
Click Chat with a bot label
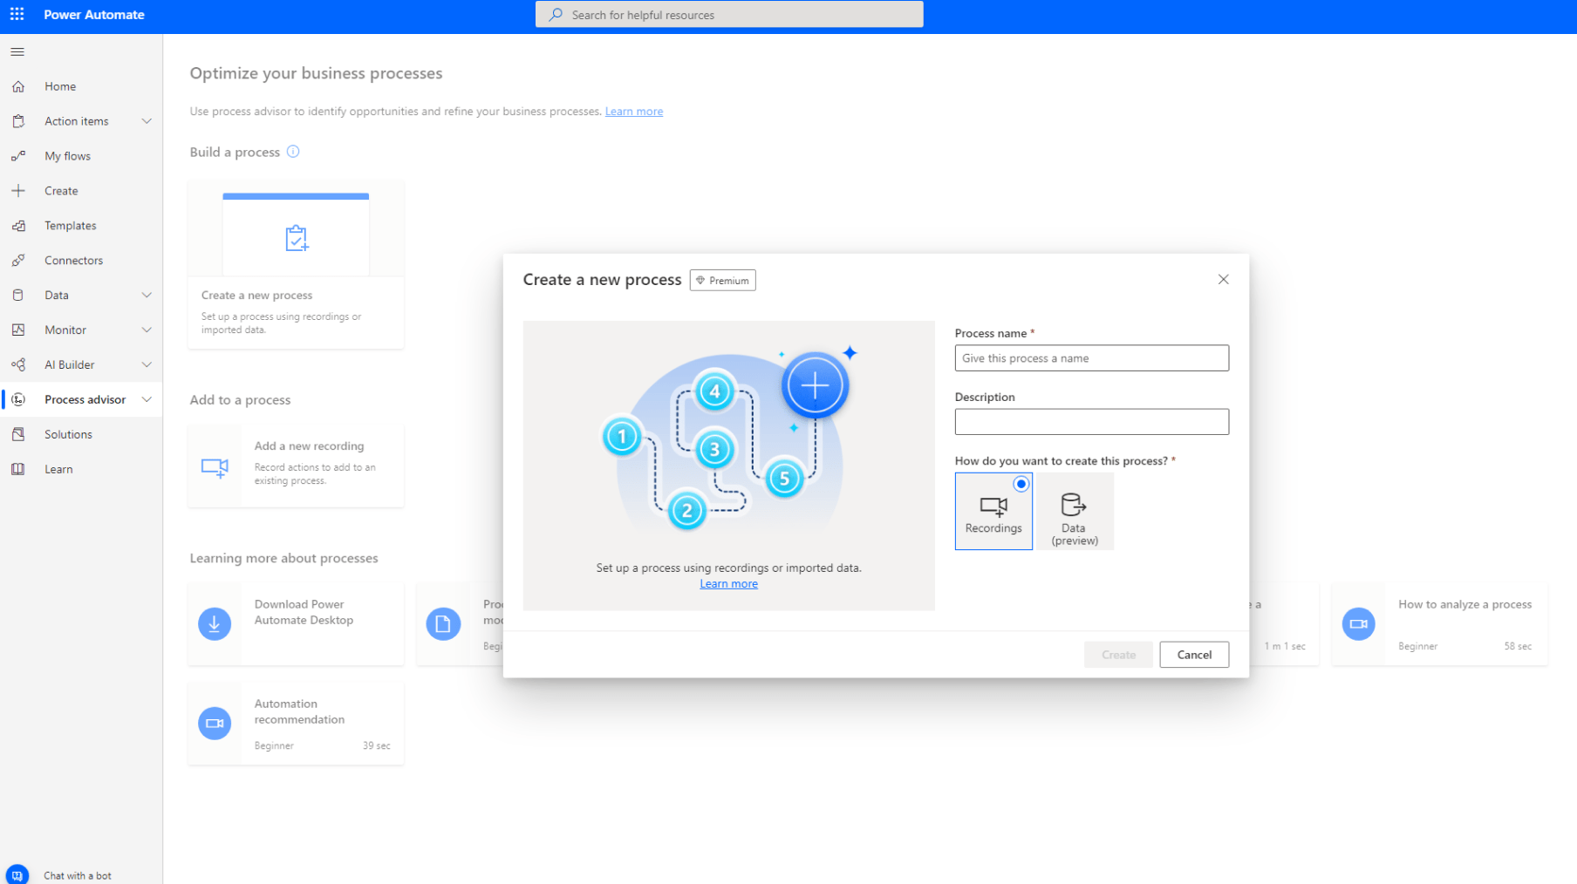pyautogui.click(x=78, y=875)
